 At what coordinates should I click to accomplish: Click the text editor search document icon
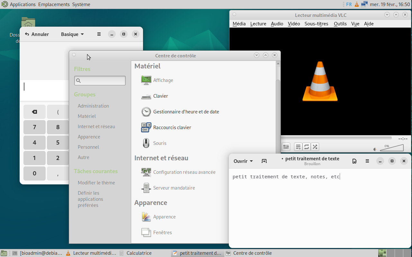coord(354,161)
